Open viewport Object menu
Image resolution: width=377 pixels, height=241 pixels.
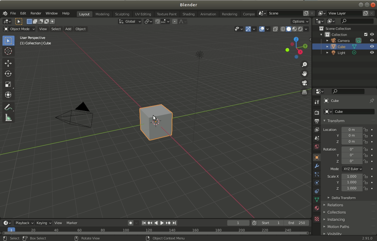[x=80, y=29]
